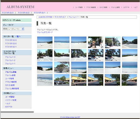Open アクセス権管理 in the pink header menu

(91, 7)
